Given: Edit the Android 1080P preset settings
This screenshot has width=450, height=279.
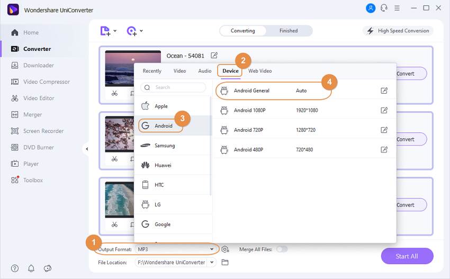Looking at the screenshot, I should 384,110.
